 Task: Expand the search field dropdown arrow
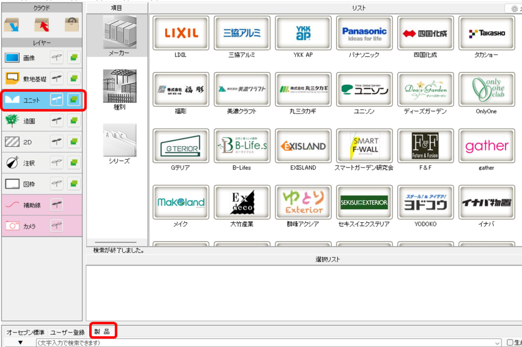(x=498, y=342)
